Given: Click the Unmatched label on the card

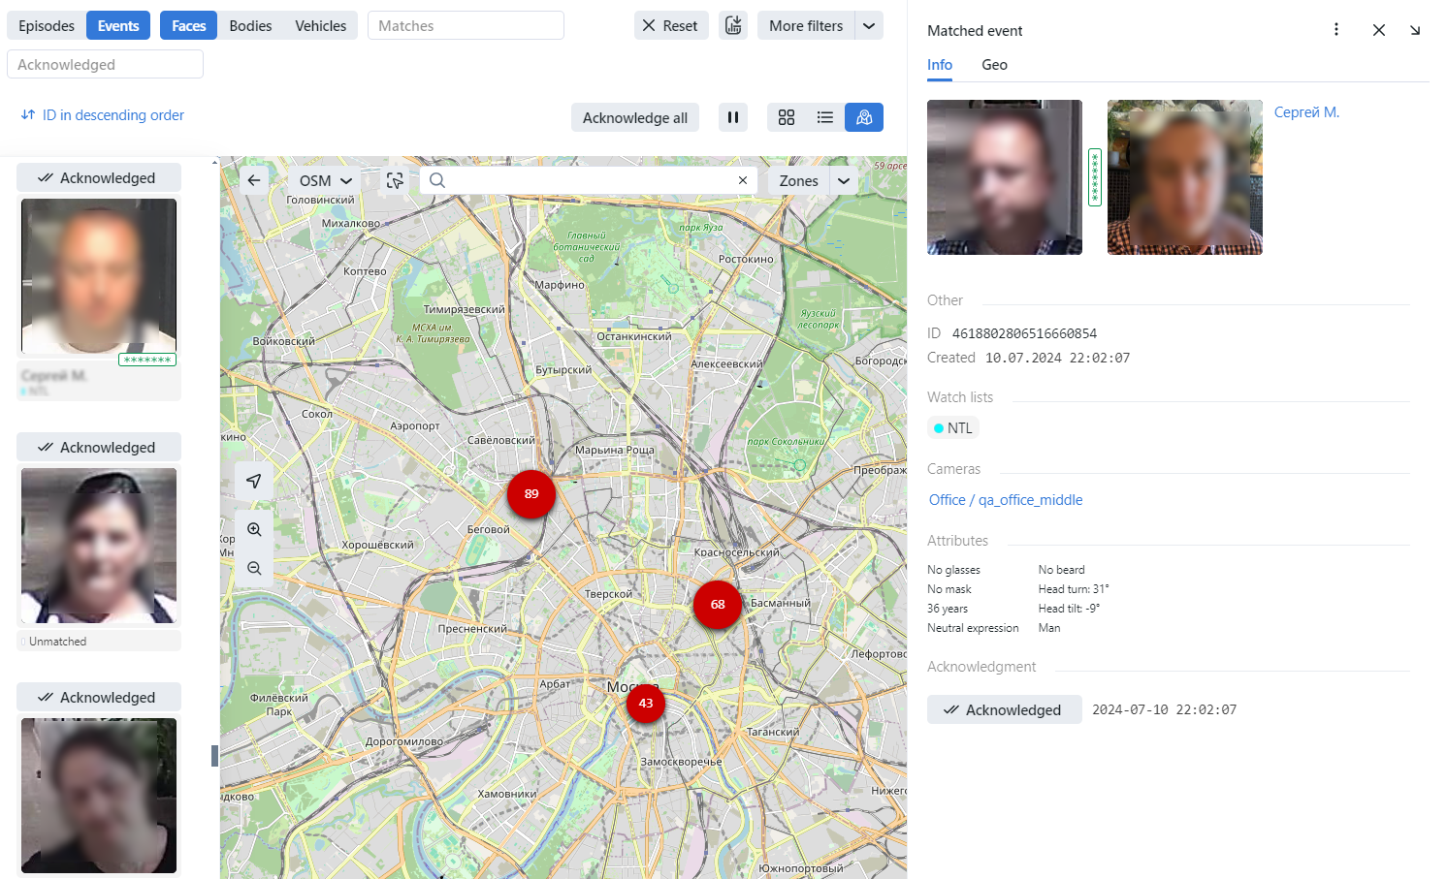Looking at the screenshot, I should click(x=57, y=642).
